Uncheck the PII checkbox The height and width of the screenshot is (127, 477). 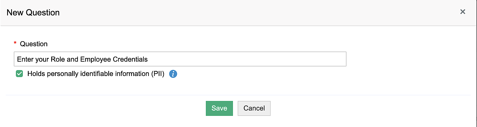pos(19,74)
